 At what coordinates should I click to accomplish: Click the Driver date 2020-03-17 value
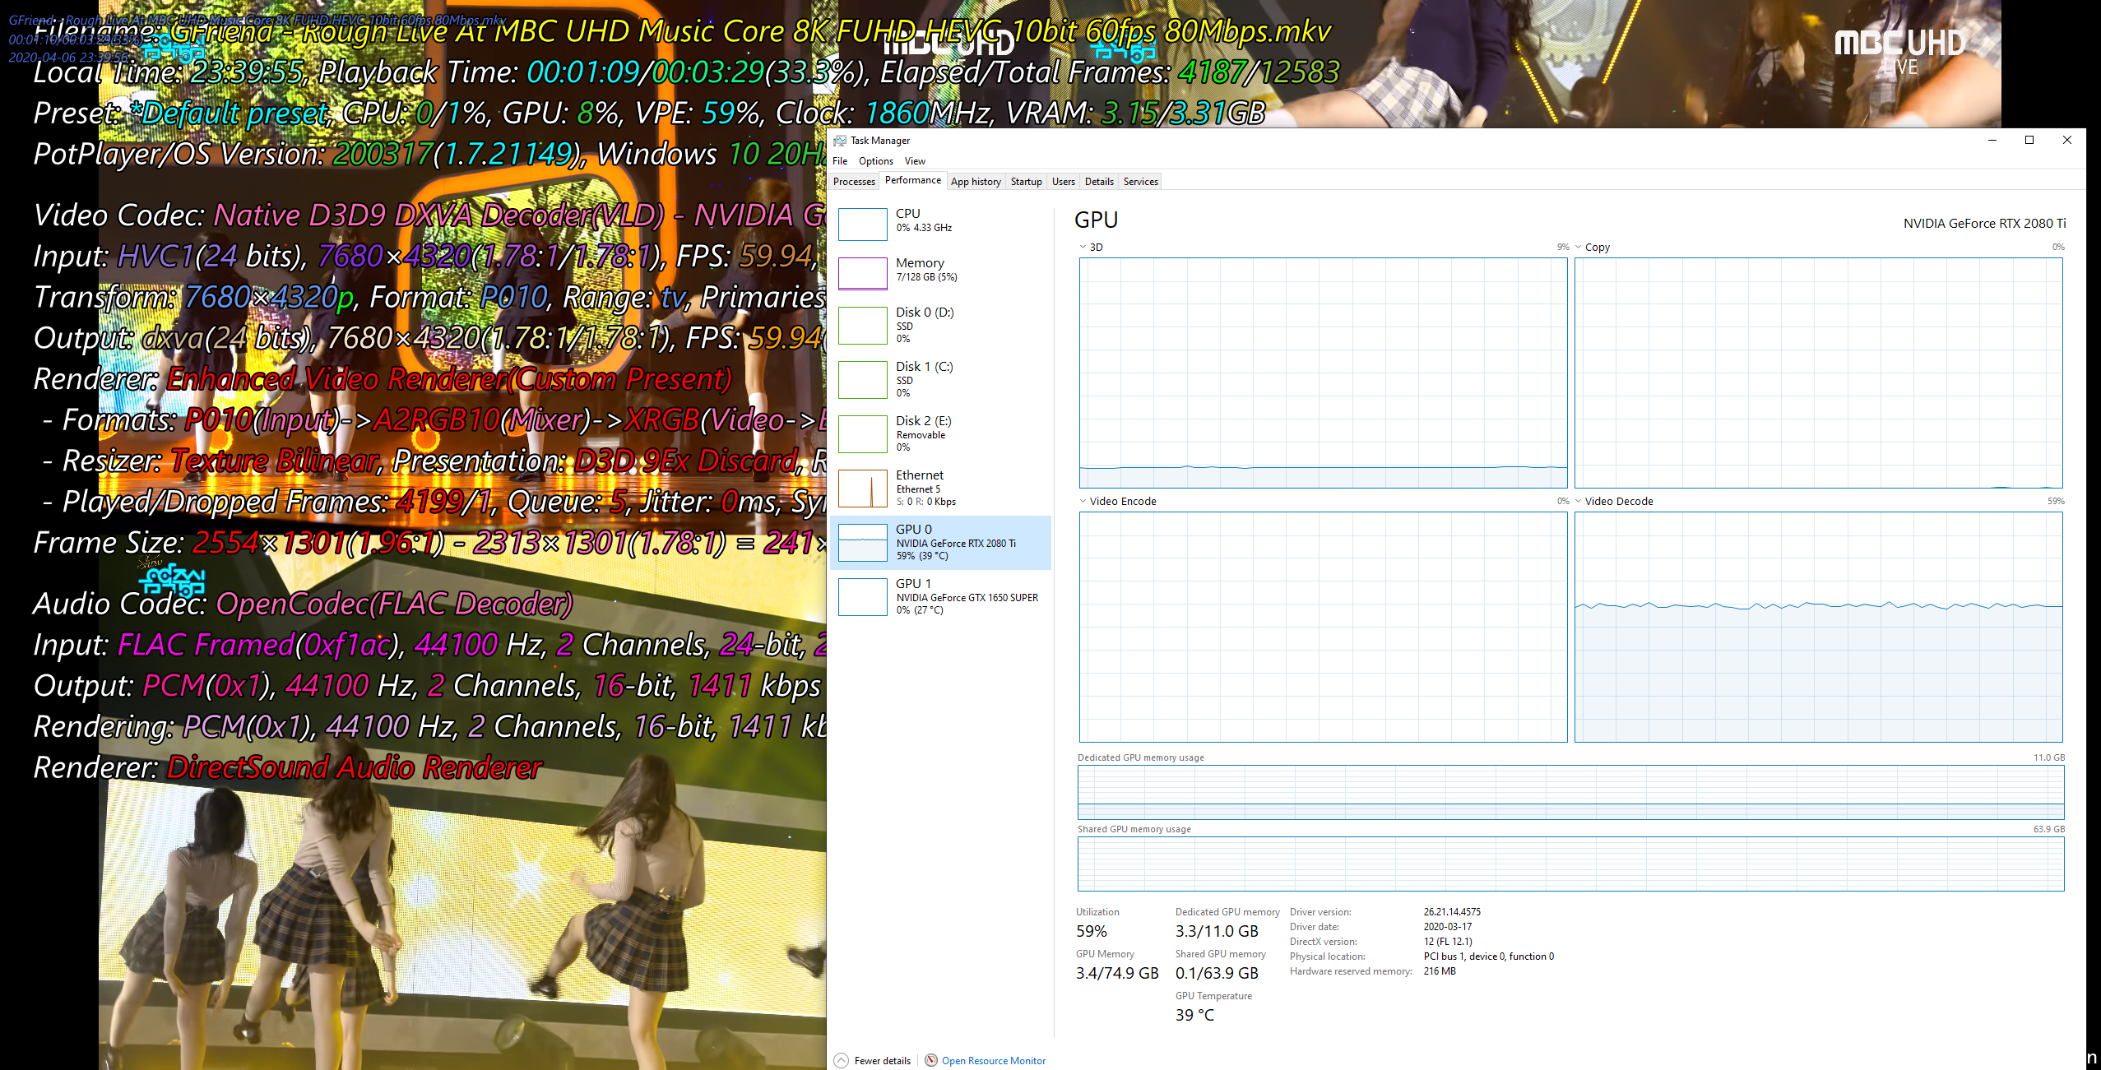tap(1447, 927)
